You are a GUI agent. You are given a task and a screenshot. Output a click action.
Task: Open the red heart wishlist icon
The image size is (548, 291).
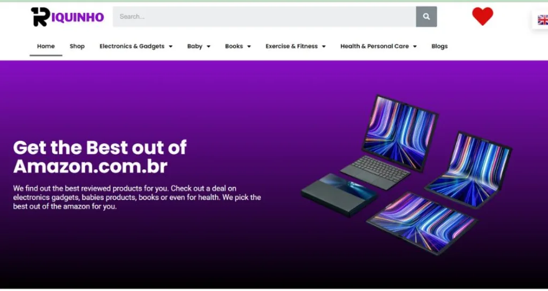[482, 17]
